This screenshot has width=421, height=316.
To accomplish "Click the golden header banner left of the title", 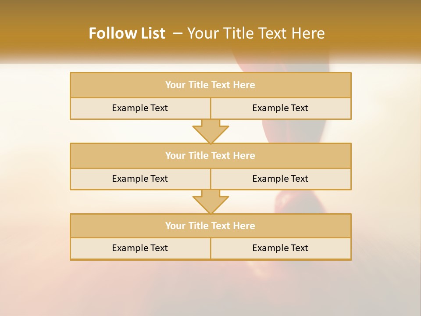I will point(39,31).
